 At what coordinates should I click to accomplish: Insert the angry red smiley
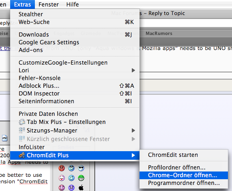pos(62,168)
